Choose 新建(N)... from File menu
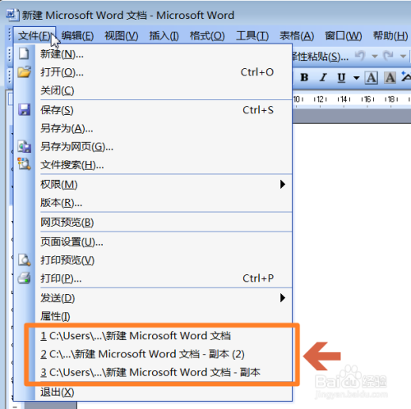Image resolution: width=411 pixels, height=409 pixels. (x=153, y=54)
